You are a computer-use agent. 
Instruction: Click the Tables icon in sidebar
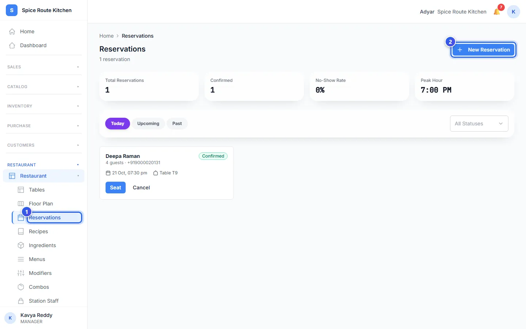click(21, 190)
